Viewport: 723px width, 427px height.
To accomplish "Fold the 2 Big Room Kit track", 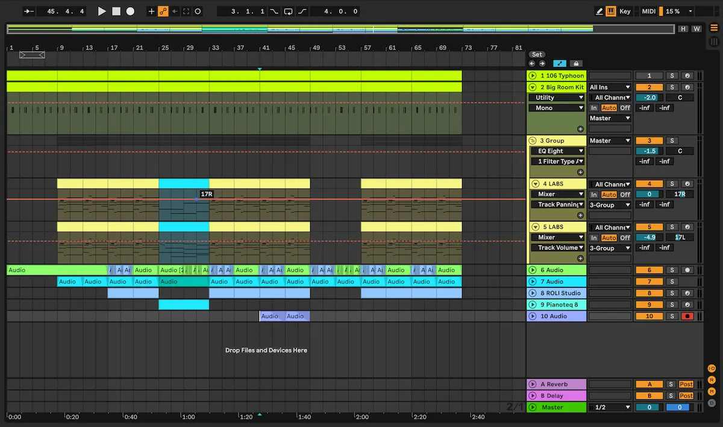I will pos(533,87).
